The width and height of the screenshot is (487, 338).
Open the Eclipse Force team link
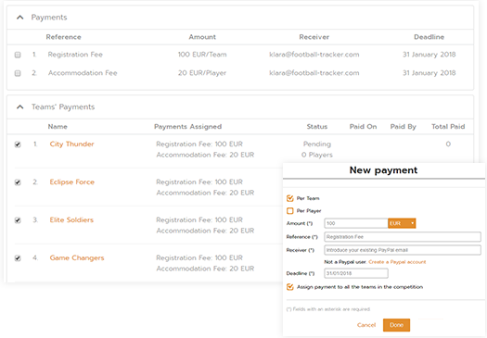click(72, 182)
